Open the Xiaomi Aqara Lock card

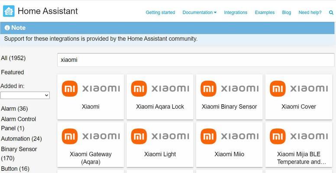(x=160, y=97)
